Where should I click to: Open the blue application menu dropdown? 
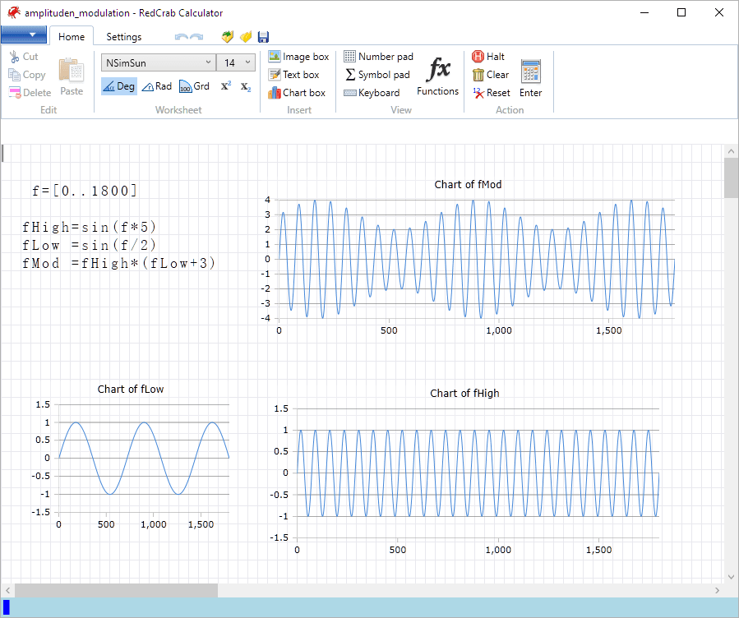click(24, 35)
